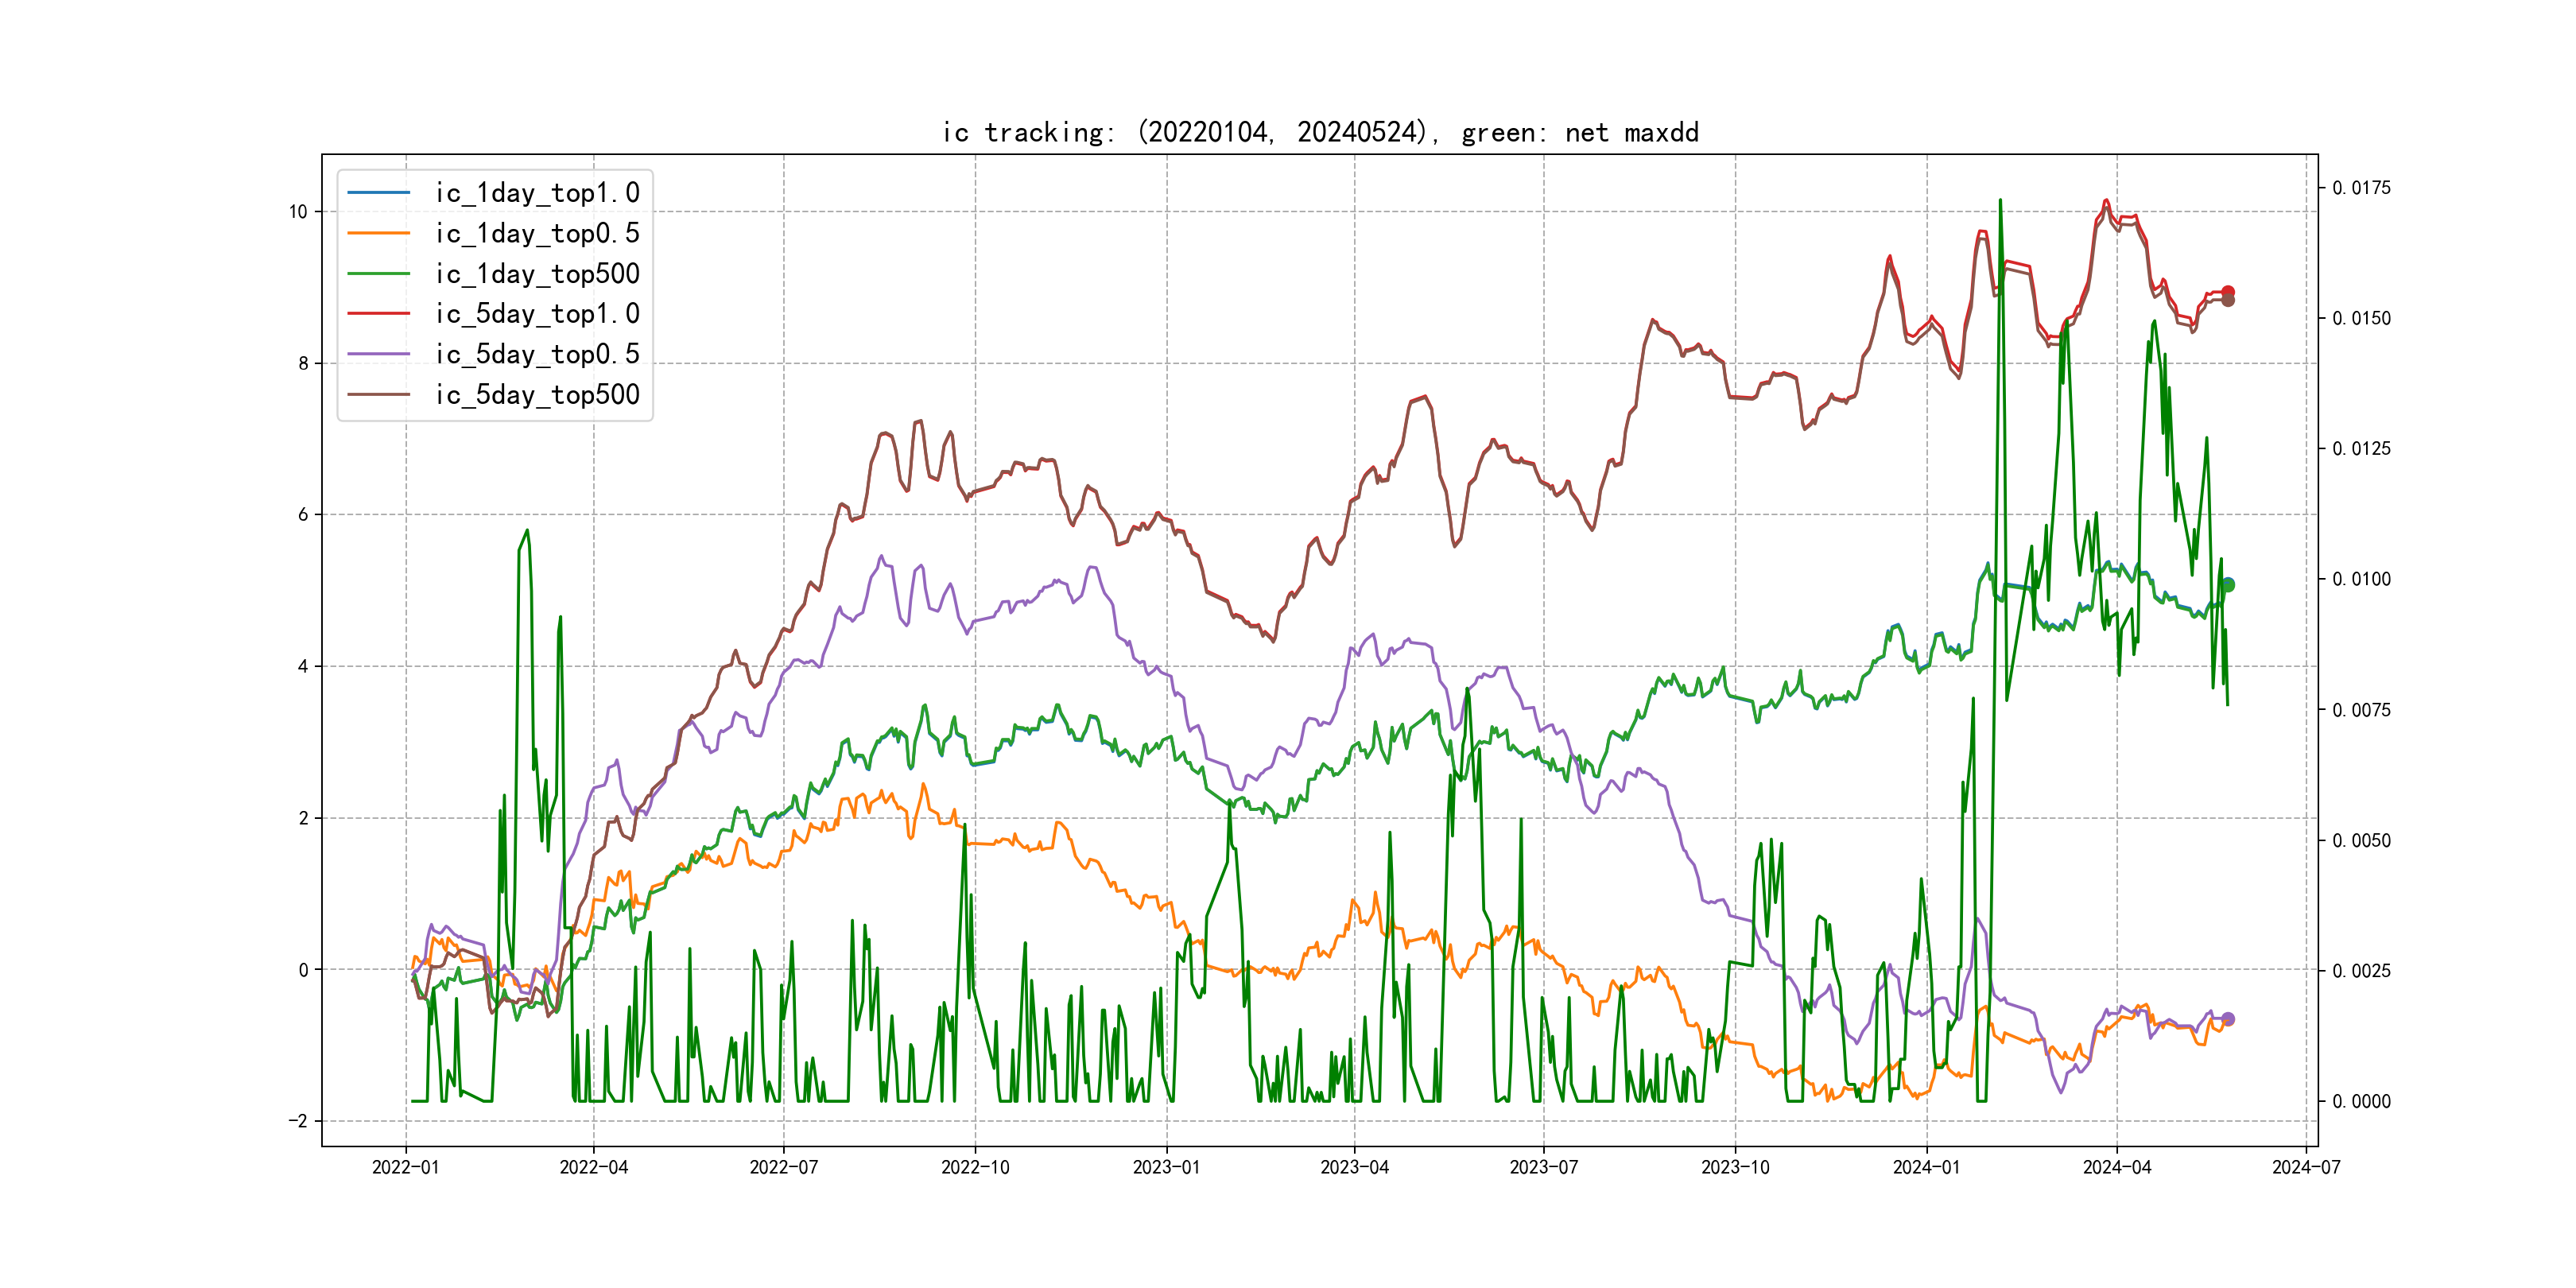This screenshot has height=1288, width=2576.
Task: Click the red ic_5day_top1.0 legend line
Action: pyautogui.click(x=378, y=313)
